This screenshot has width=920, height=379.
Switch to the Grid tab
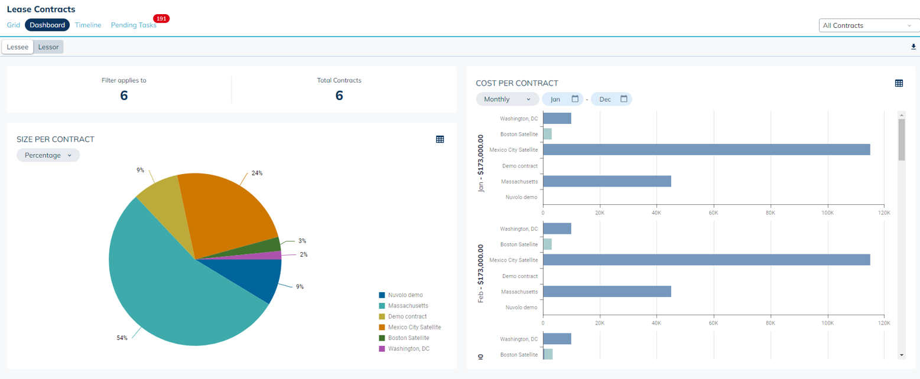(14, 25)
